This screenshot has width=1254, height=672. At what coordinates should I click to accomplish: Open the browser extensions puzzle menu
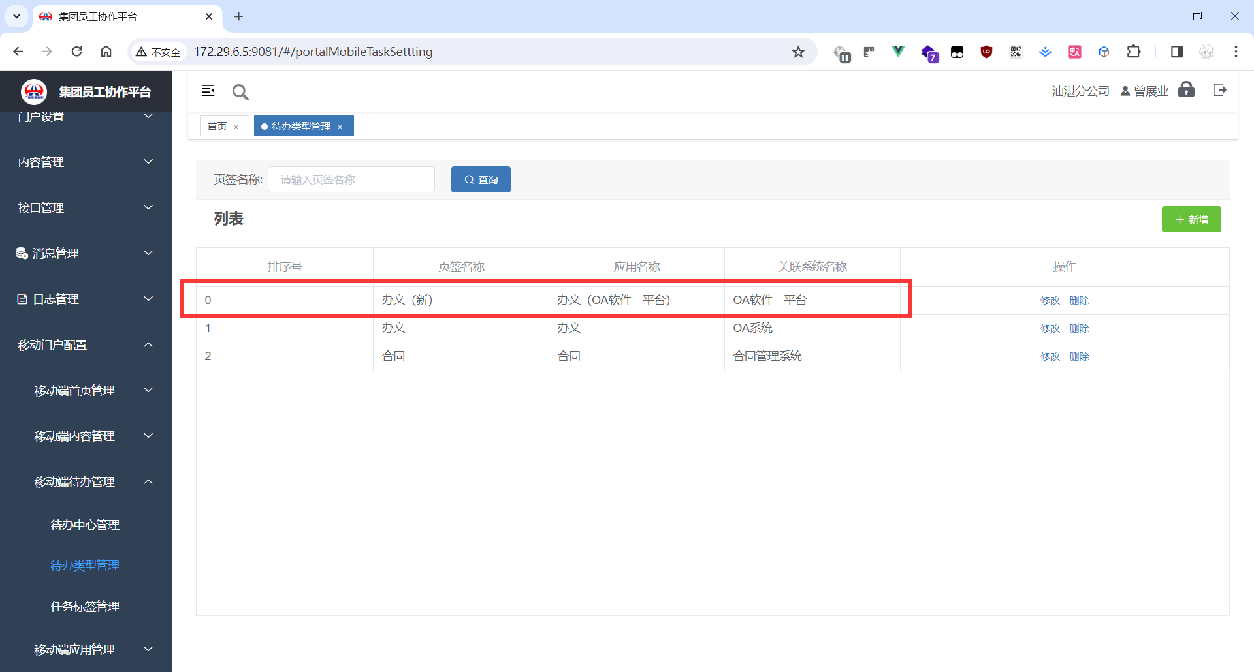pyautogui.click(x=1134, y=52)
